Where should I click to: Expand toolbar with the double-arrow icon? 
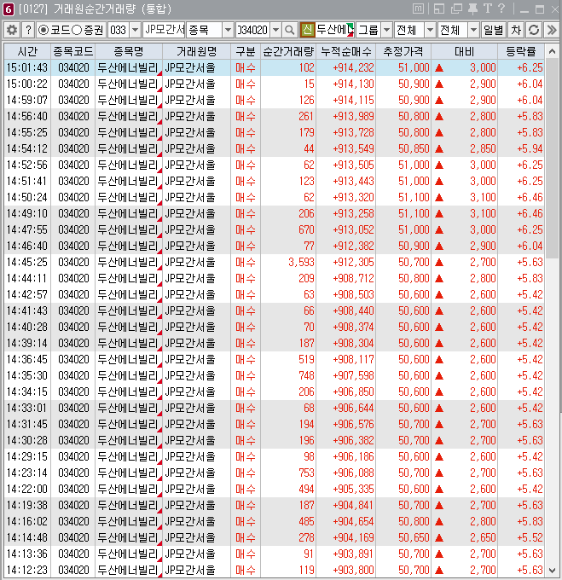click(551, 30)
